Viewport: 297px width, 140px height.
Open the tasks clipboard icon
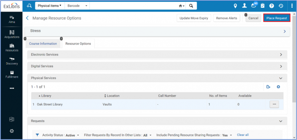[x=262, y=6]
